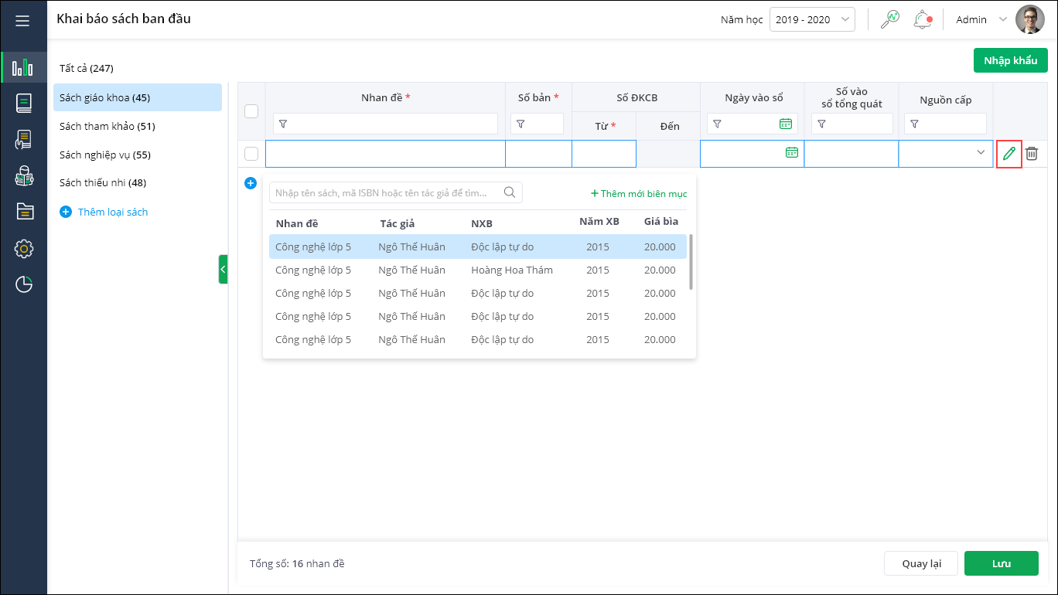Click the Lưu save button
This screenshot has height=595, width=1058.
(x=1001, y=563)
